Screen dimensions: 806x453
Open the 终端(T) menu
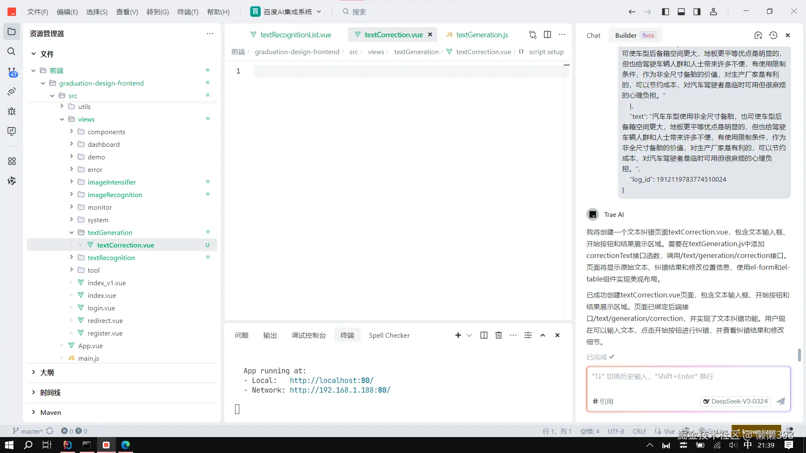point(188,12)
